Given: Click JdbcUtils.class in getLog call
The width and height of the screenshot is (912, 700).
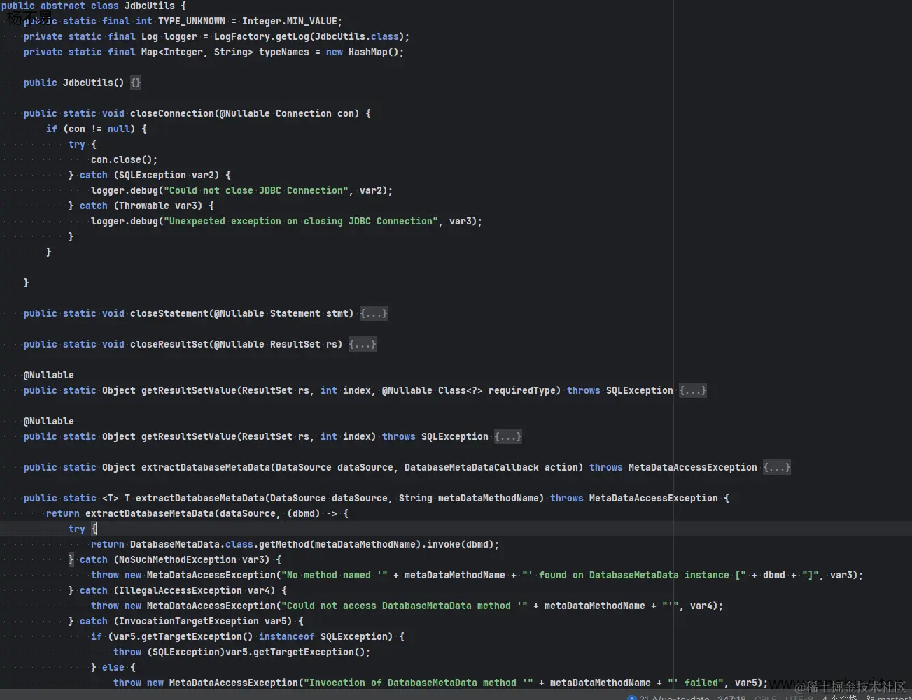Looking at the screenshot, I should point(357,36).
